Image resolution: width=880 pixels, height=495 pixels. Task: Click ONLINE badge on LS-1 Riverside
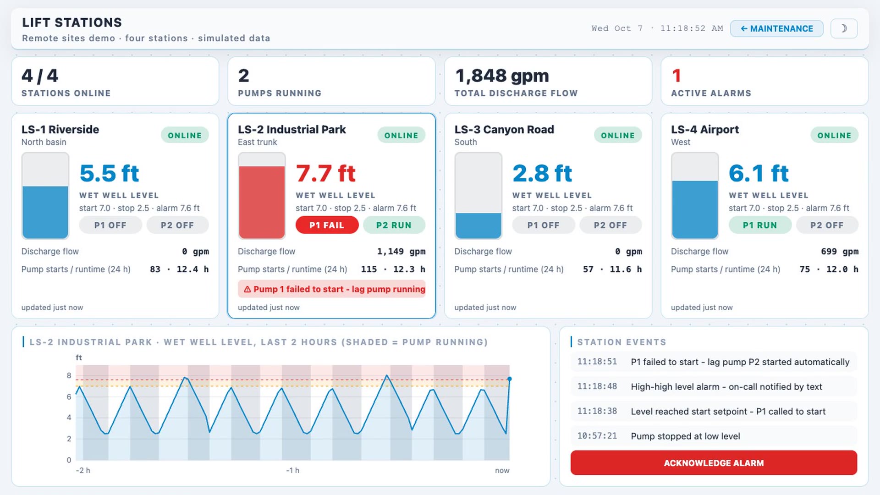[x=185, y=135]
